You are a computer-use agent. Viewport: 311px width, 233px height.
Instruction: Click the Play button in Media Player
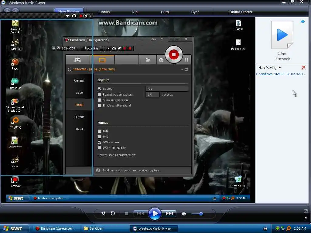pyautogui.click(x=155, y=213)
